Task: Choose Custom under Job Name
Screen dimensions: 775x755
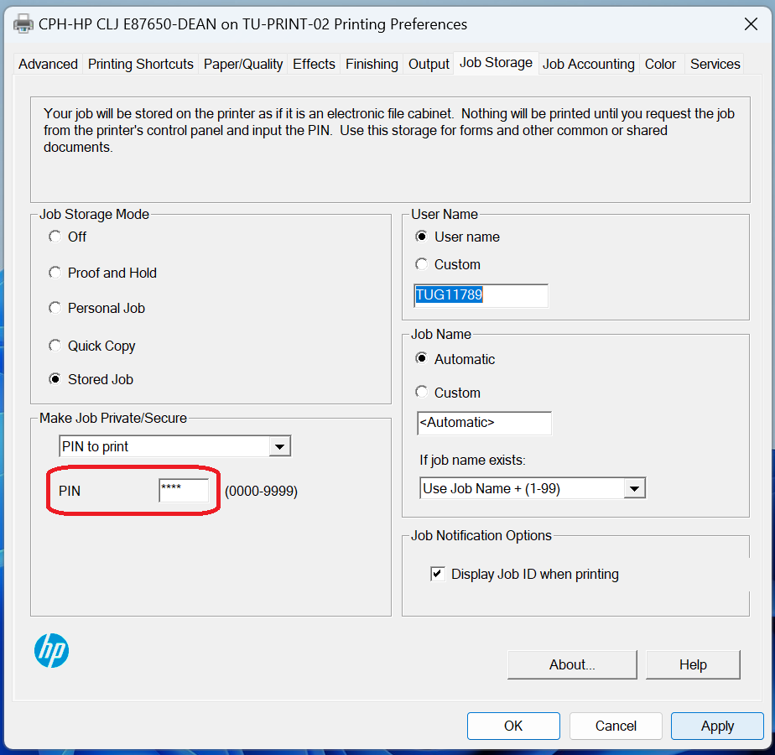Action: (448, 393)
